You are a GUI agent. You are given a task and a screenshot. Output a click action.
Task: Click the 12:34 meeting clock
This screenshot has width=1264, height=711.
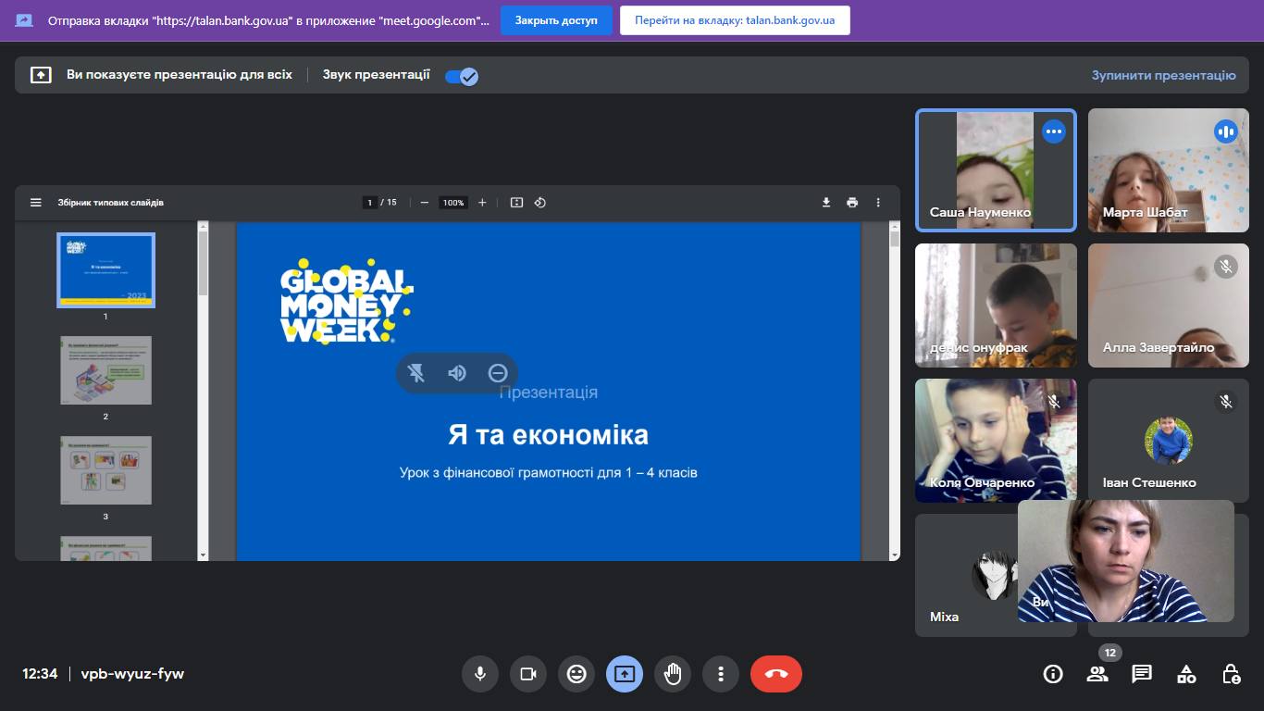pos(40,674)
